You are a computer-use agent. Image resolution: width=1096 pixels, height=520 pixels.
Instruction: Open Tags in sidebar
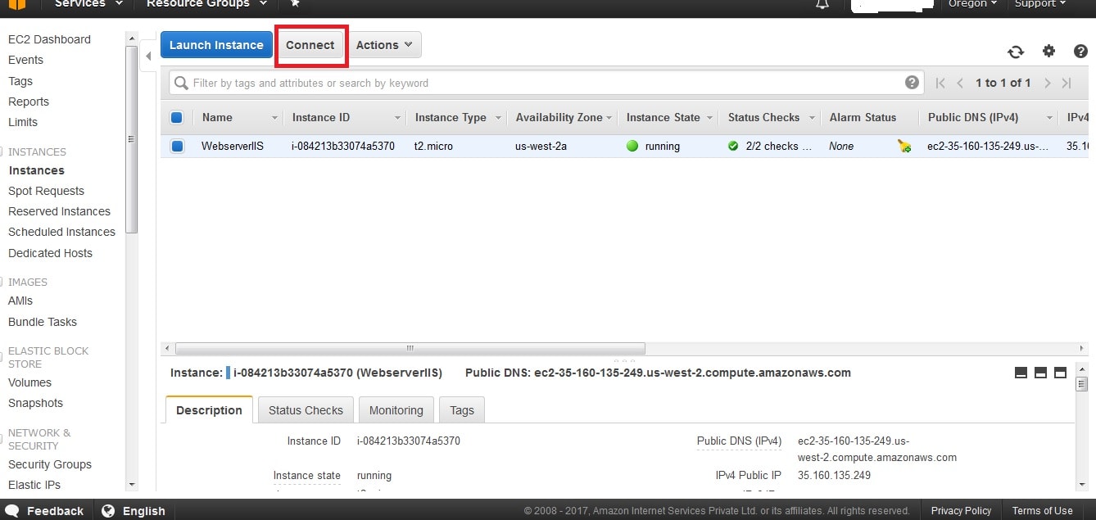click(x=20, y=81)
